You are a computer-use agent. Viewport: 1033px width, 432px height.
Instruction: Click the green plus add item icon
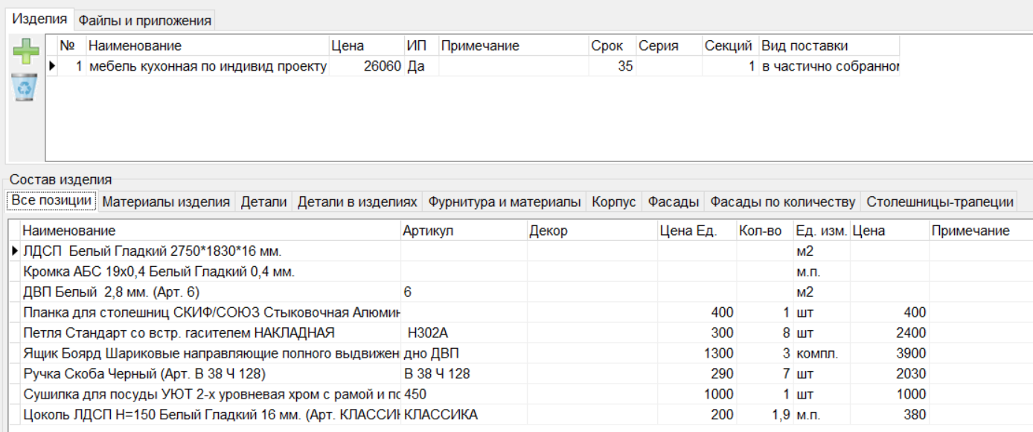point(26,53)
